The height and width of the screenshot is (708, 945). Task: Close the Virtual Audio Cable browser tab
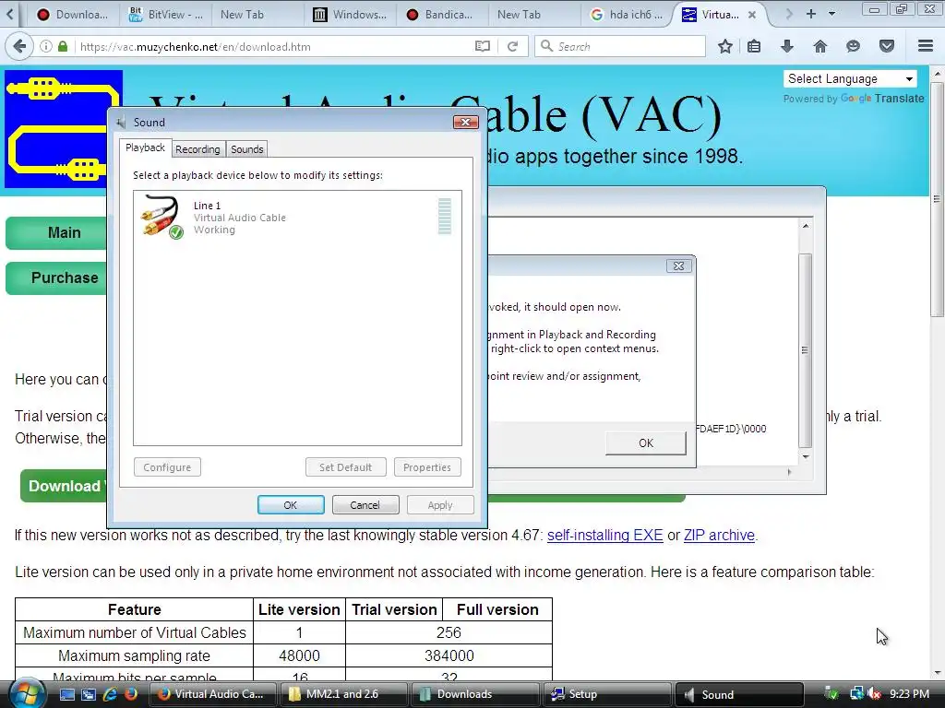click(752, 15)
